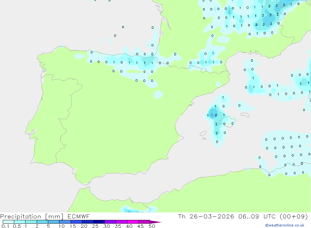Pick the 30–35 mm legend swatch

pos(110,222)
